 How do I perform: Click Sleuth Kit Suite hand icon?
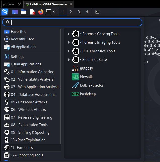coord(75,60)
